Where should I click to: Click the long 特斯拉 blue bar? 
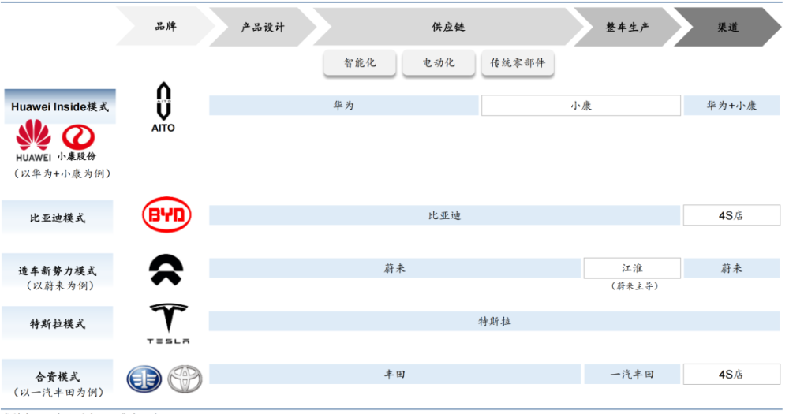tap(494, 321)
